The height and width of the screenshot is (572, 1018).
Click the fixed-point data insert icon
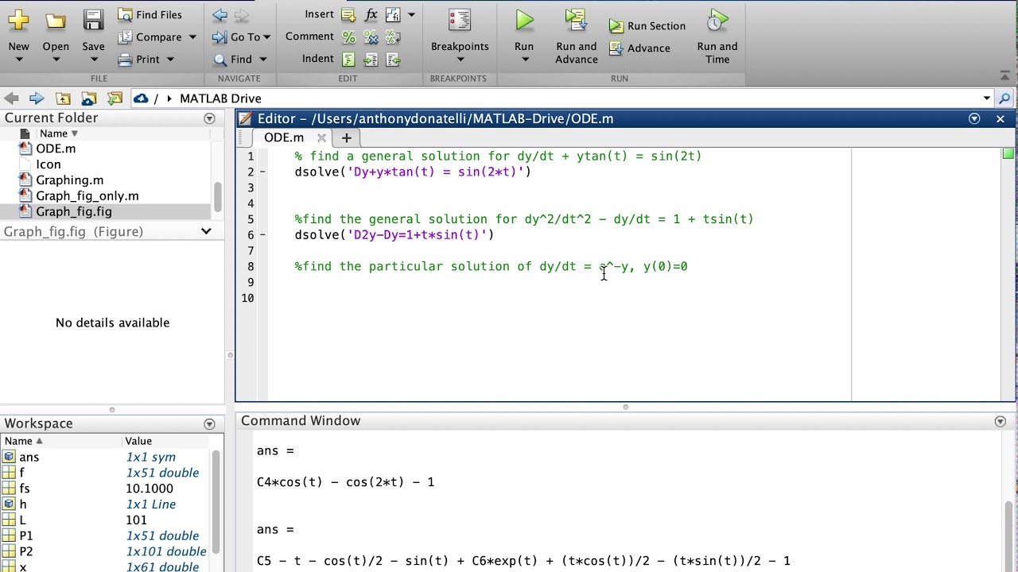click(393, 14)
